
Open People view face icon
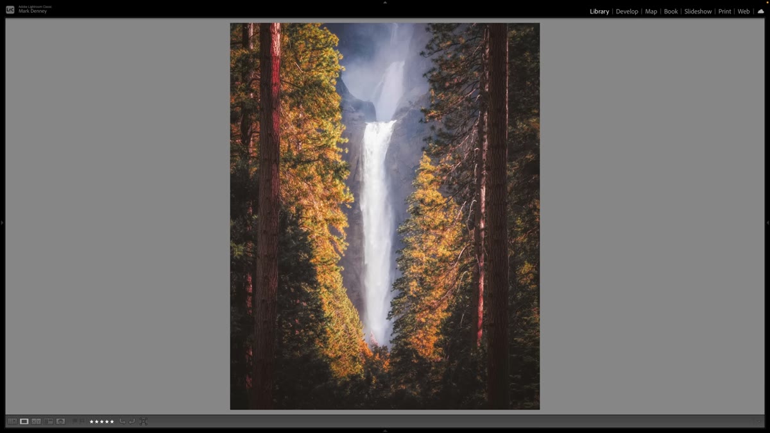click(60, 421)
